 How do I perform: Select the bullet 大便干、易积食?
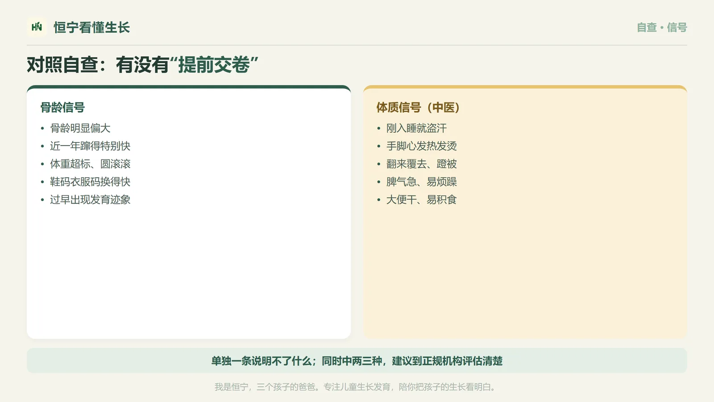(422, 200)
